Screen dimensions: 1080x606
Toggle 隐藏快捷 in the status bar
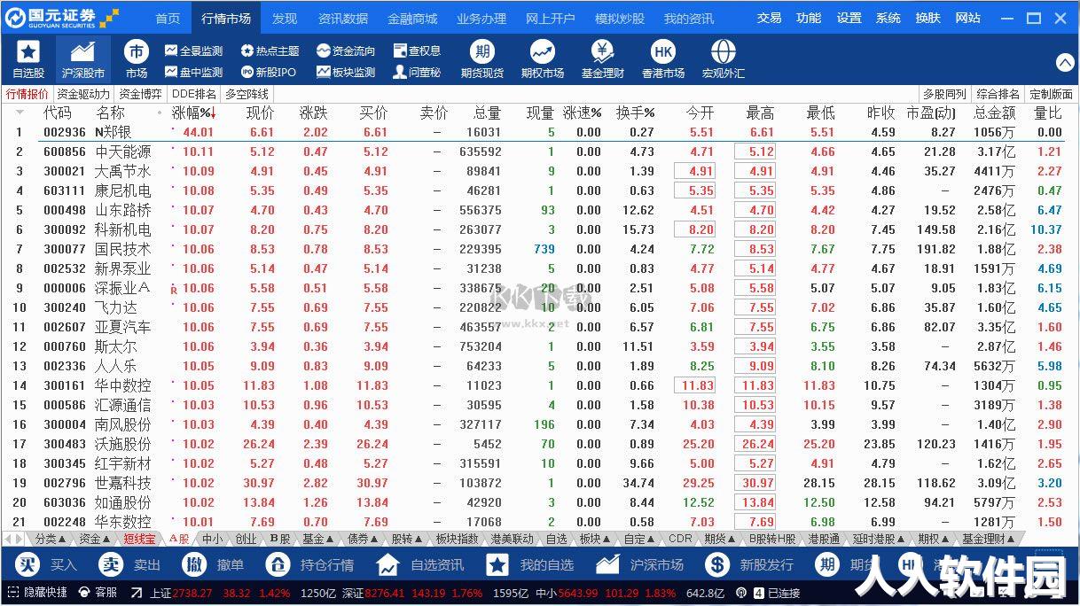tap(37, 593)
